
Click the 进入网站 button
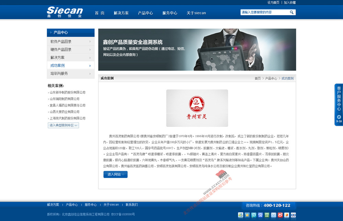pyautogui.click(x=115, y=174)
